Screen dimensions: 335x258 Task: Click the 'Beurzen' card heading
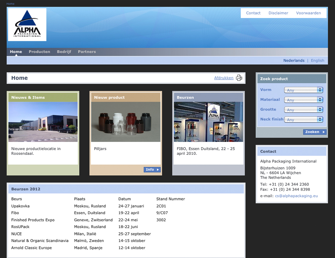coord(185,98)
